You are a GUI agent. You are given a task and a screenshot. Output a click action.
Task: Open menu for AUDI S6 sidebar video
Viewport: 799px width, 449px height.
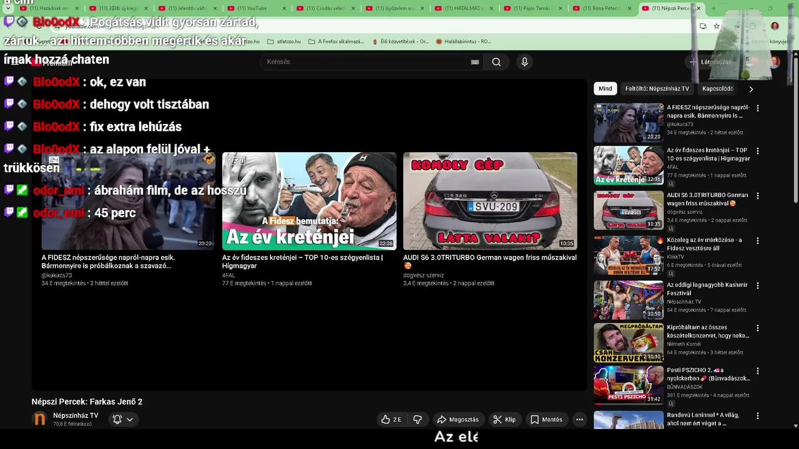tap(758, 196)
